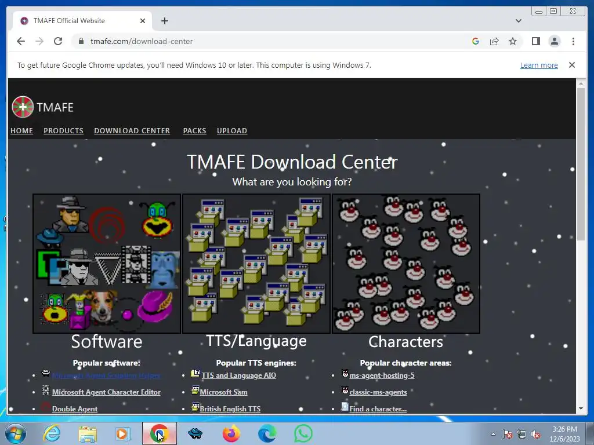The image size is (594, 445).
Task: Click the Action Center flag tray icon
Action: (x=508, y=434)
